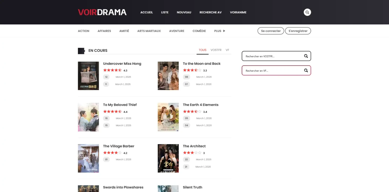Open The Architect title link
This screenshot has width=389, height=192.
click(x=194, y=146)
